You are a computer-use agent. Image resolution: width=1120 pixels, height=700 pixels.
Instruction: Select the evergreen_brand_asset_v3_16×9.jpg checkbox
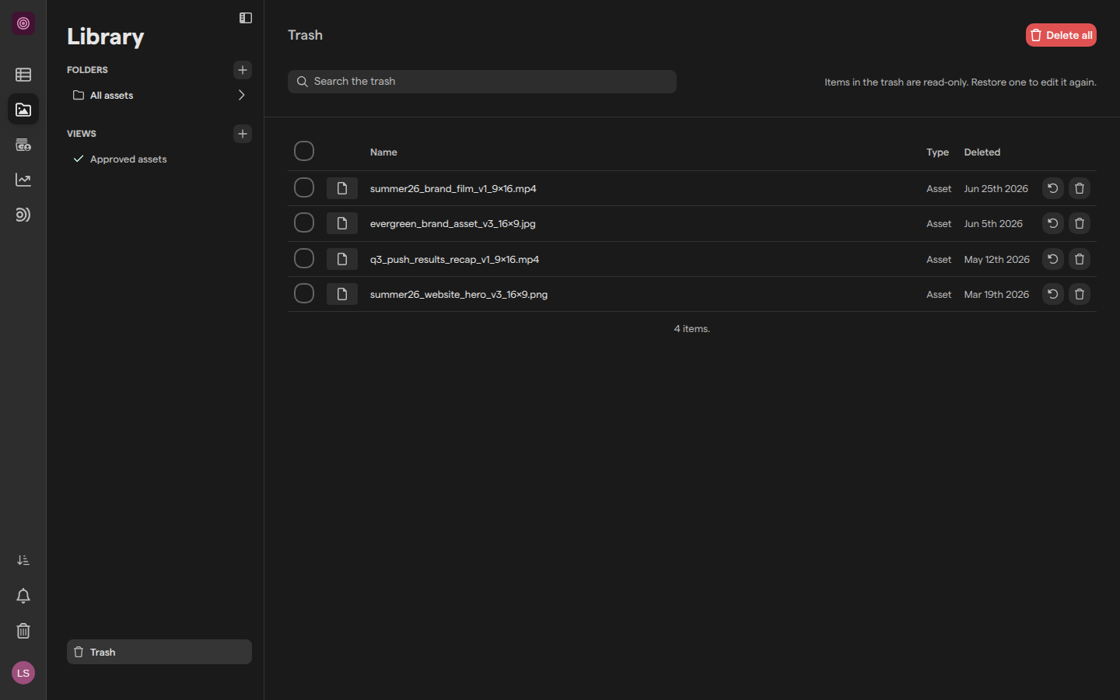point(304,222)
